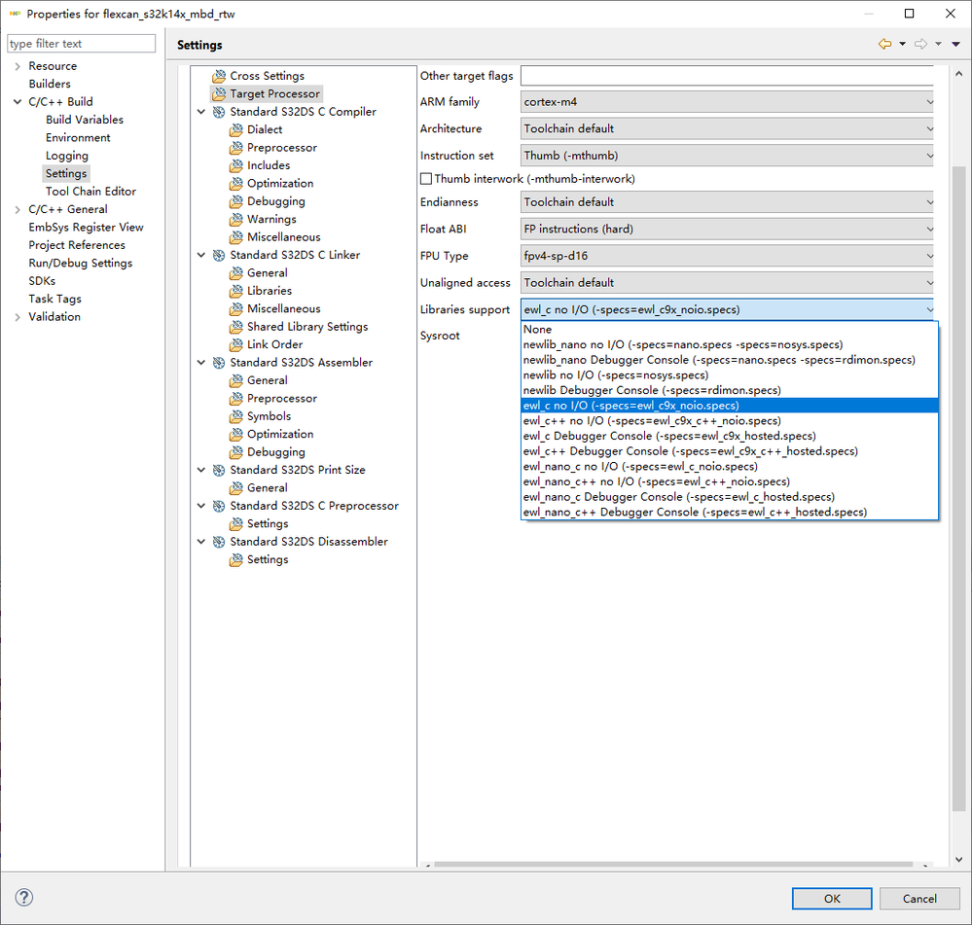Click the Cancel button
This screenshot has height=925, width=972.
coord(919,899)
